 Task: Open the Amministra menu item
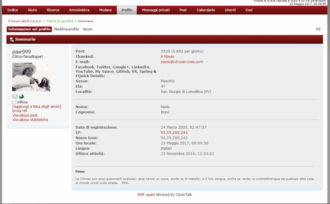[79, 10]
